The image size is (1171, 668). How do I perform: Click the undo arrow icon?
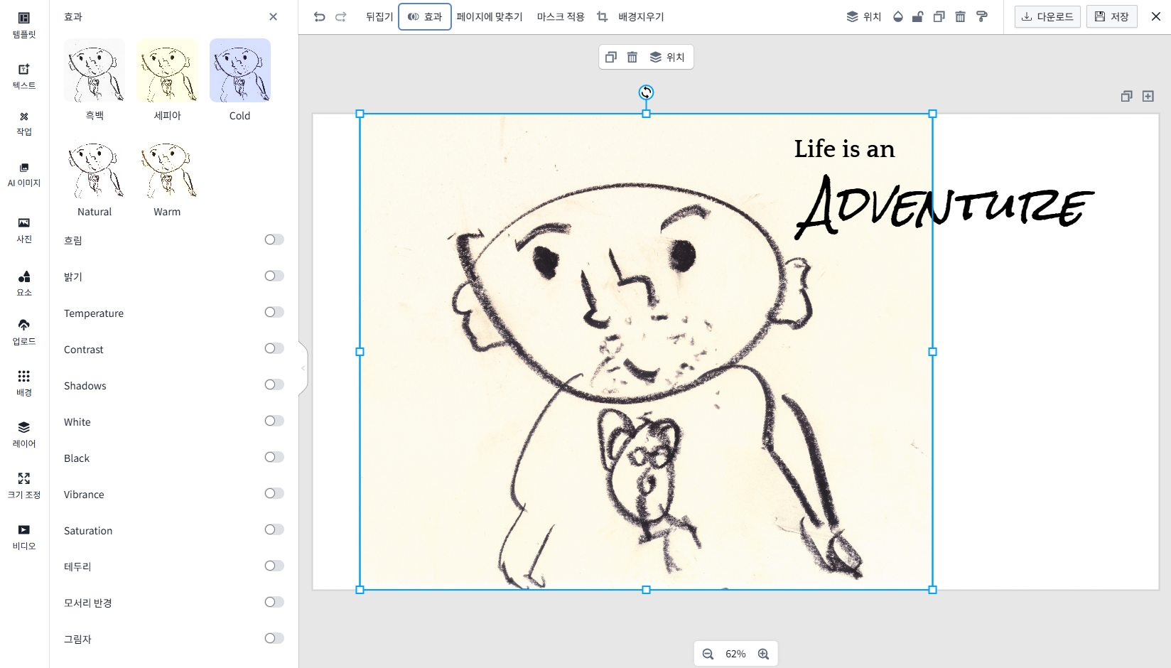[x=320, y=16]
